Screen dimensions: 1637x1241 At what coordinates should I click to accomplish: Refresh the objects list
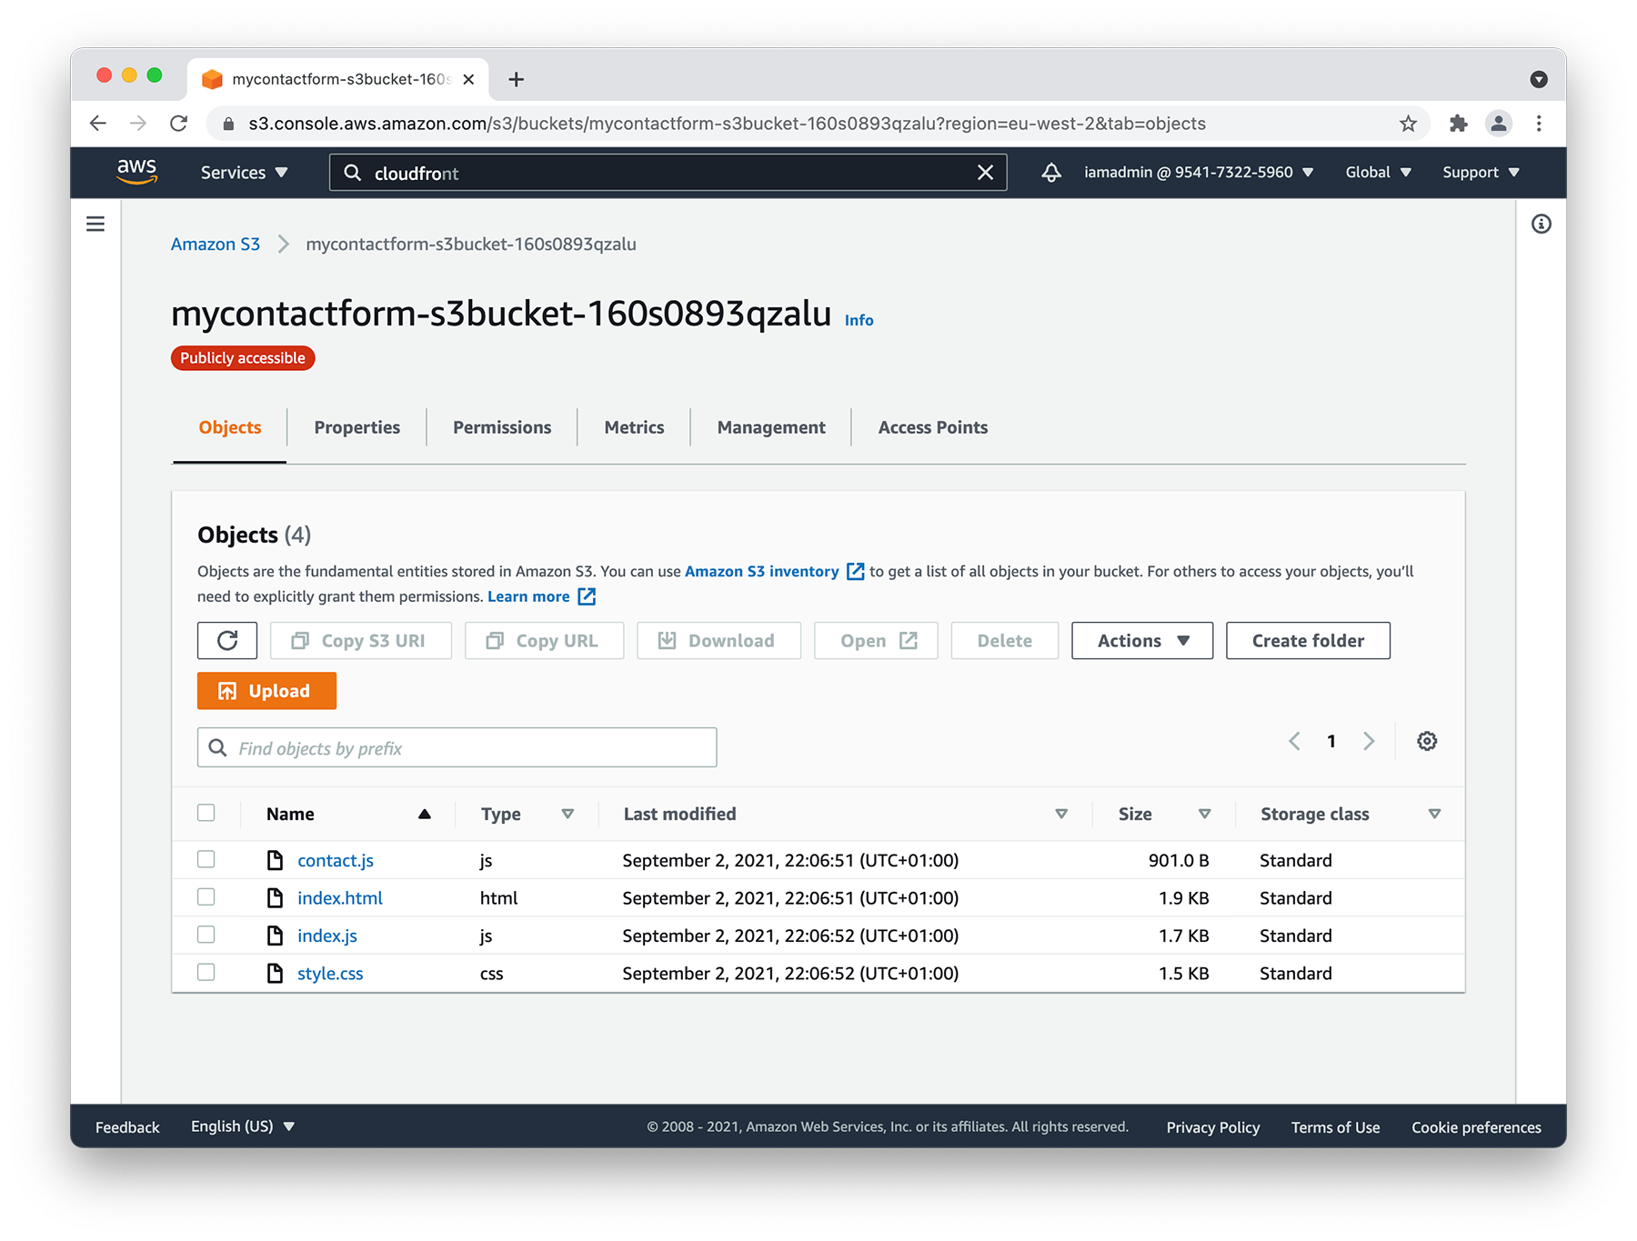[x=227, y=641]
